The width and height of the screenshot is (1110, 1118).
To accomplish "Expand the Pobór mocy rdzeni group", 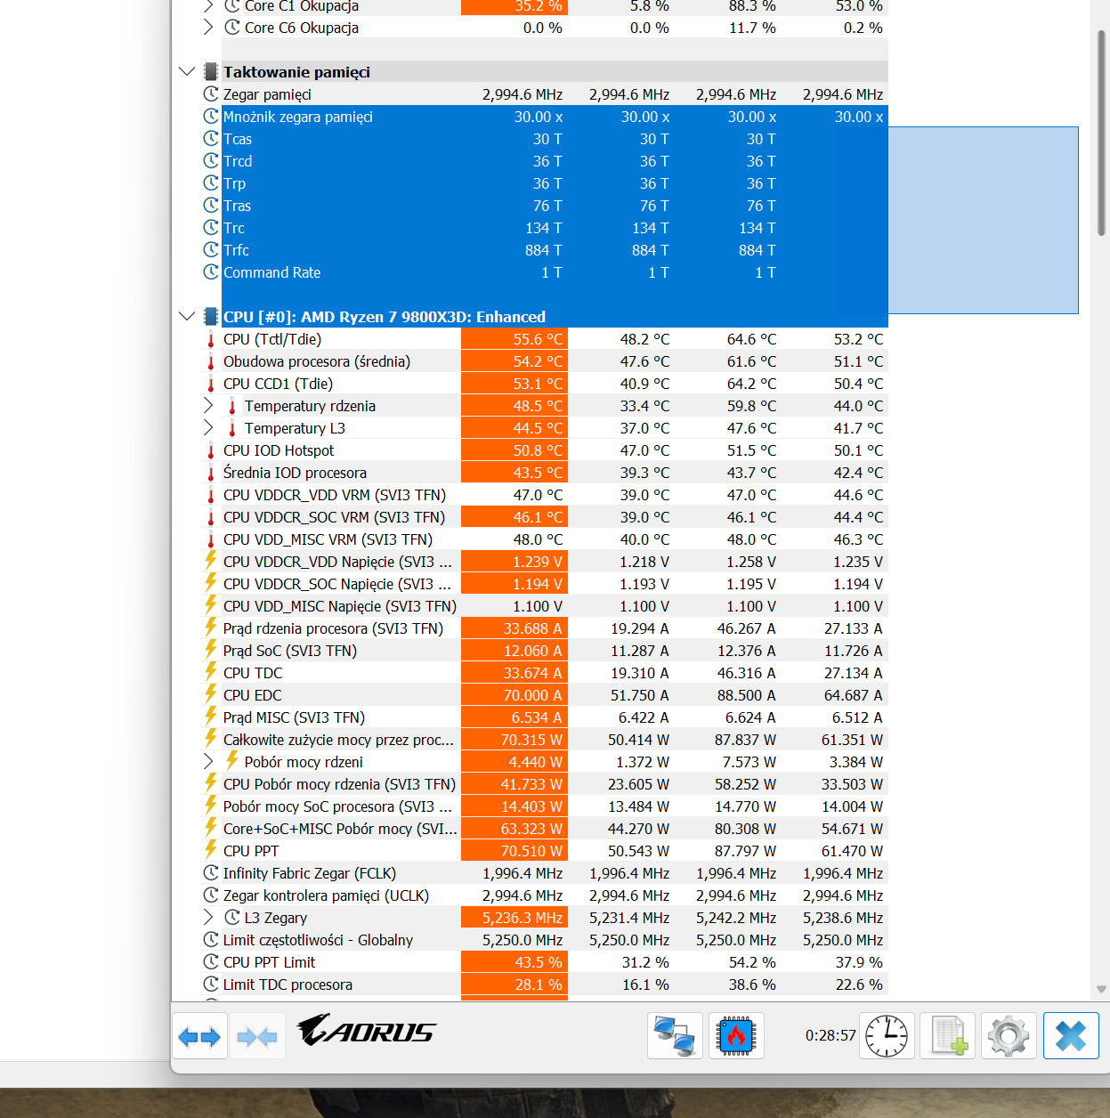I will (x=208, y=761).
